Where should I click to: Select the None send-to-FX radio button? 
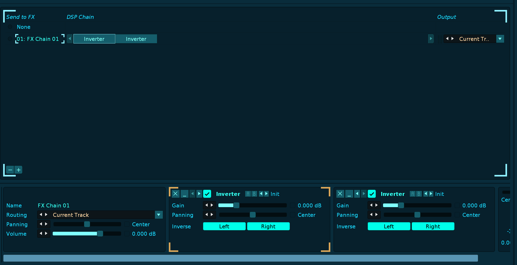point(10,27)
